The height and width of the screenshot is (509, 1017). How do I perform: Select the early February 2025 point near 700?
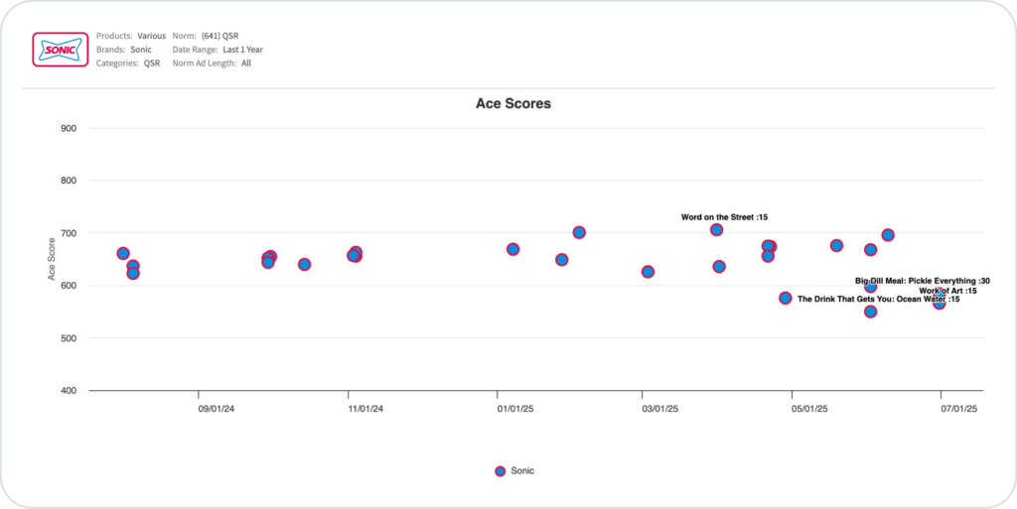tap(579, 232)
